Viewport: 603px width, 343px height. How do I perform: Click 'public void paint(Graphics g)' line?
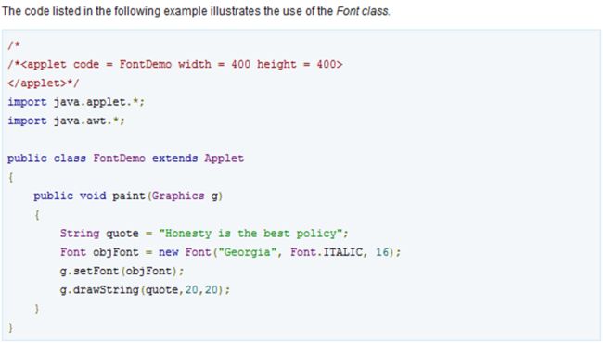click(128, 196)
